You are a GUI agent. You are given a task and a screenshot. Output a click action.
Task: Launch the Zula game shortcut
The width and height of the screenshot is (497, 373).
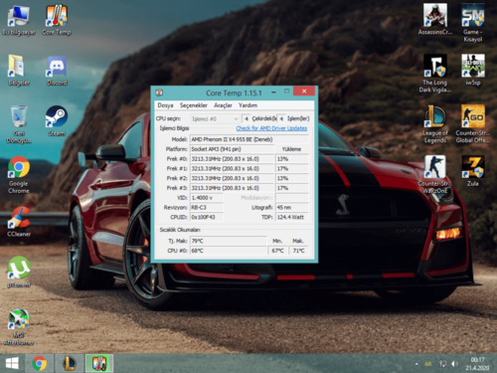(x=473, y=171)
